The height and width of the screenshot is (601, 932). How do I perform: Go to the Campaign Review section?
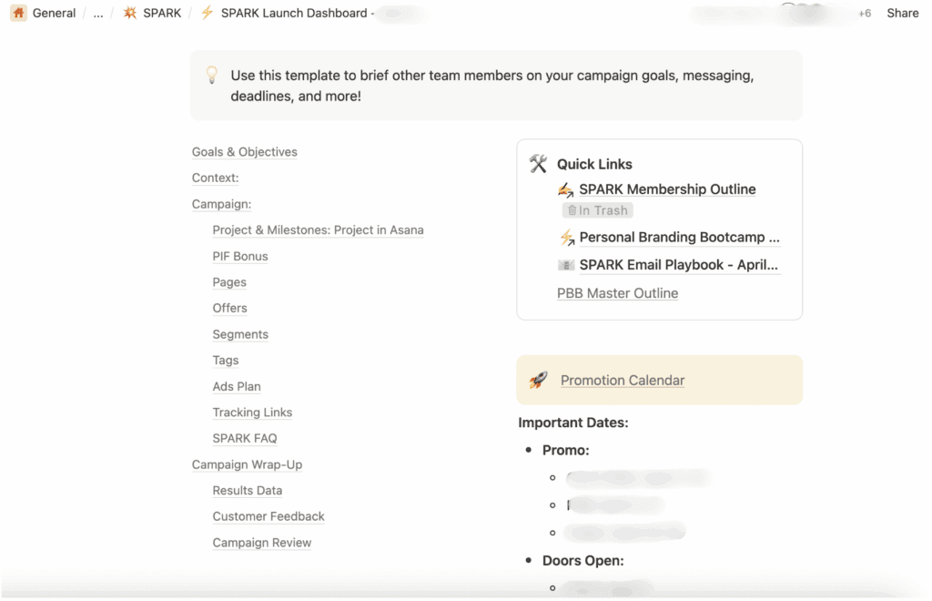click(262, 543)
